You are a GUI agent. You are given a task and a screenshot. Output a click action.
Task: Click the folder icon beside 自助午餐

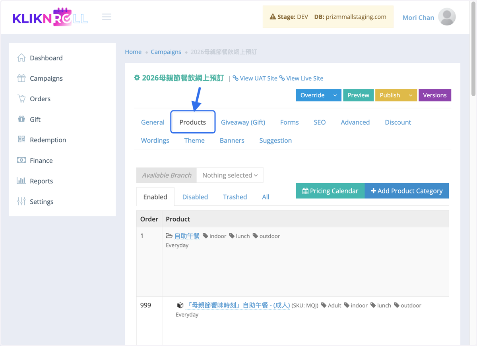coord(169,236)
